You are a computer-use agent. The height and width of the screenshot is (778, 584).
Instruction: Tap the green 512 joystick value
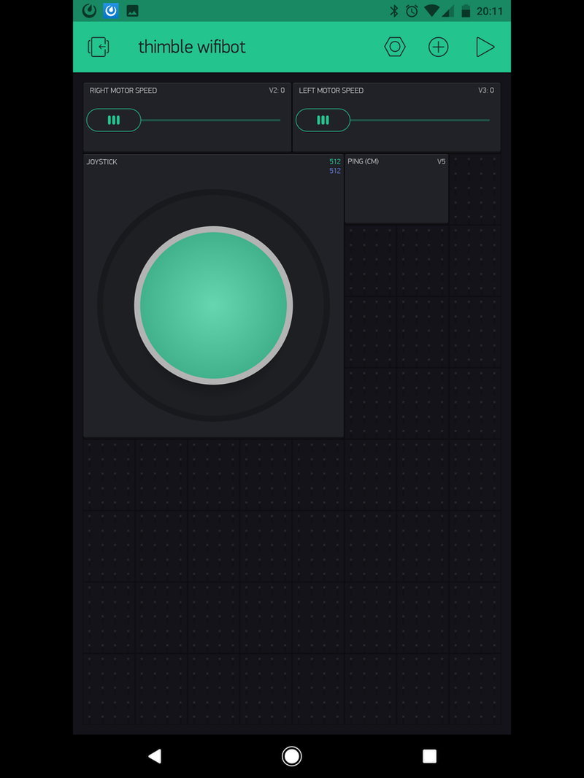pyautogui.click(x=335, y=162)
